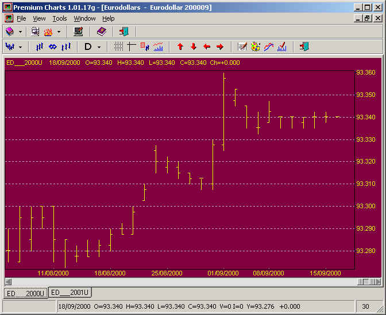Select the ED___2000U tab
Image resolution: width=386 pixels, height=315 pixels.
click(26, 293)
